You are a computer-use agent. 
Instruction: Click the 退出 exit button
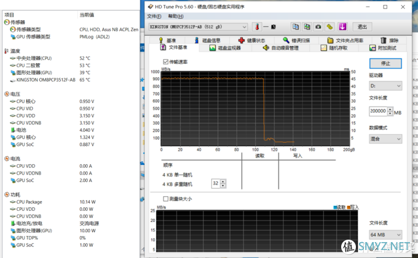(x=362, y=27)
